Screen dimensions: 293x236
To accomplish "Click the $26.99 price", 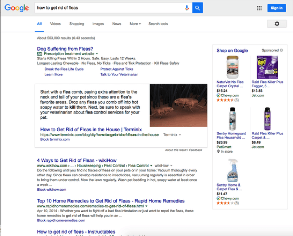I will pos(222,142).
